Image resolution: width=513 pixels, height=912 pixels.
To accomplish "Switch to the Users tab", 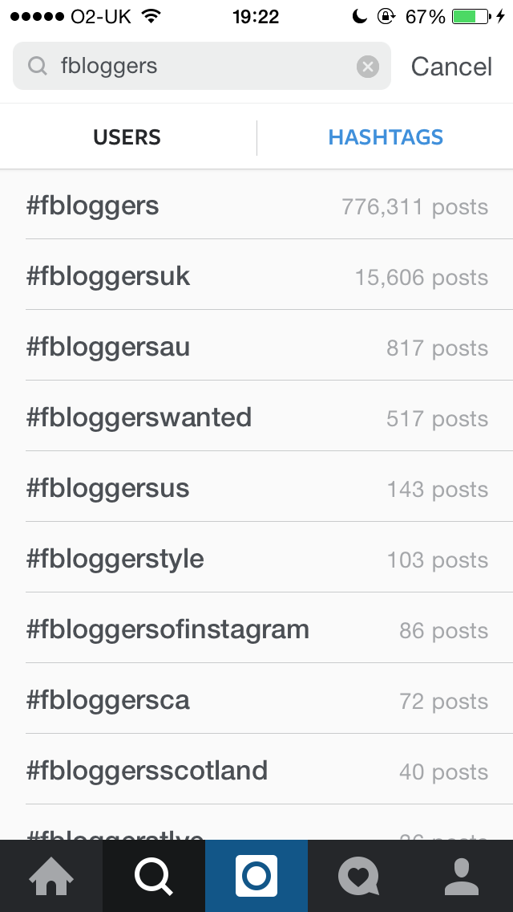I will point(127,137).
